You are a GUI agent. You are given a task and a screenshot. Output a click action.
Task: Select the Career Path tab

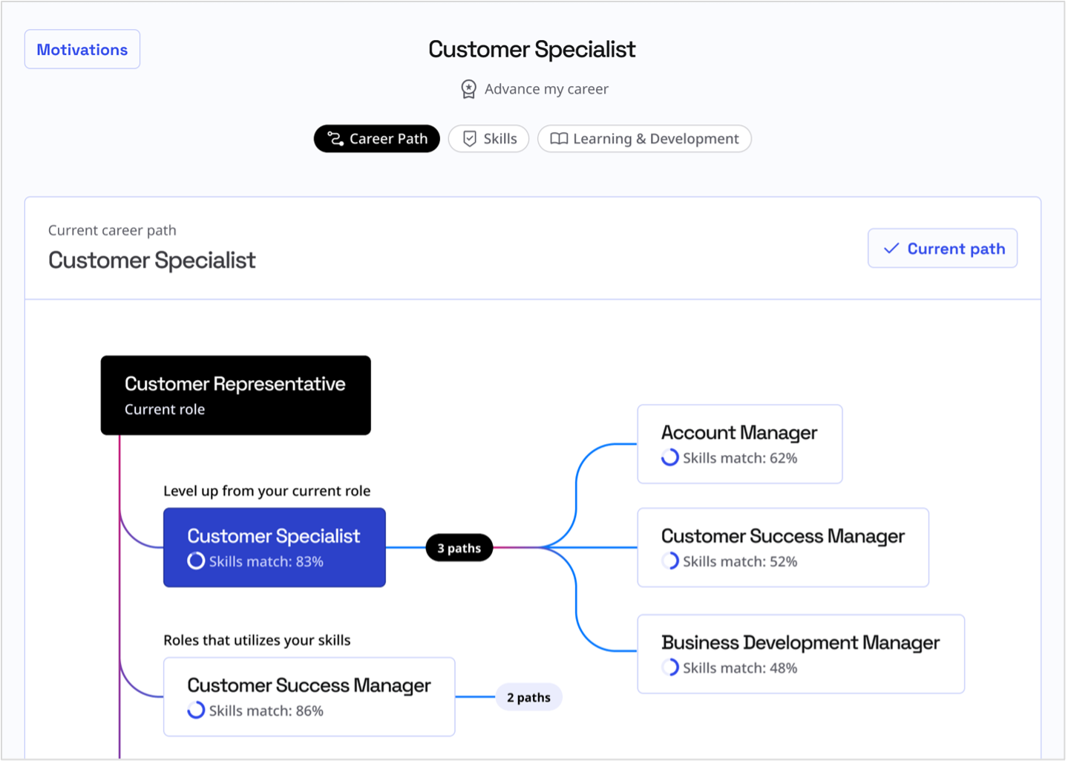[377, 139]
